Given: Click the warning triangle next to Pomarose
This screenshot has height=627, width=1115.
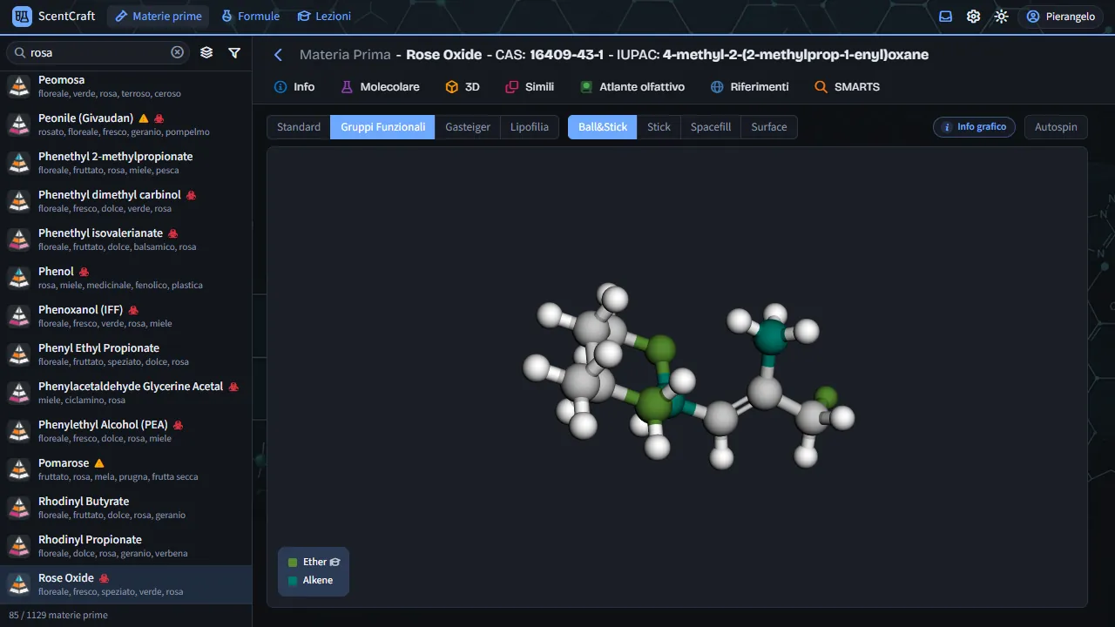Looking at the screenshot, I should tap(99, 463).
